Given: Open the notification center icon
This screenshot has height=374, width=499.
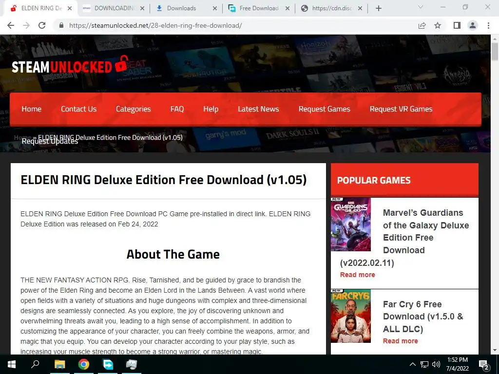Looking at the screenshot, I should click(x=484, y=364).
